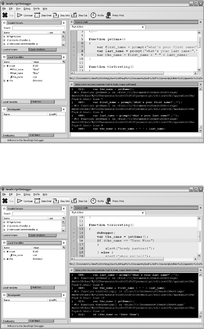Close the Loaded Scripts panel in the getName-scope window
This screenshot has height=329, width=204.
click(x=64, y=23)
